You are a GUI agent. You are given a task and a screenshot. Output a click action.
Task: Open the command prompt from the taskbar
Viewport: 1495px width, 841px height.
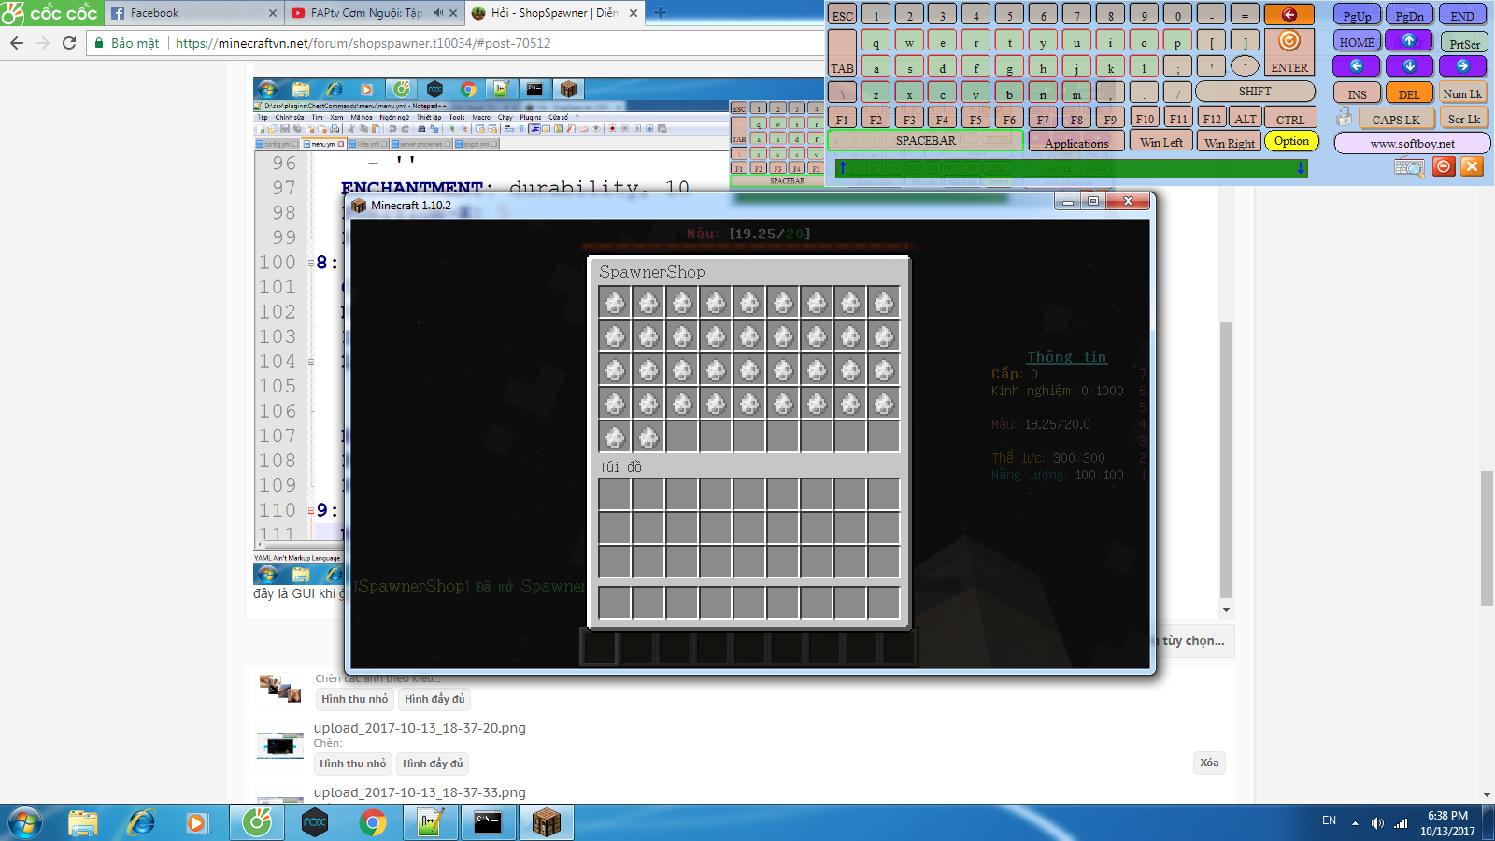[488, 823]
